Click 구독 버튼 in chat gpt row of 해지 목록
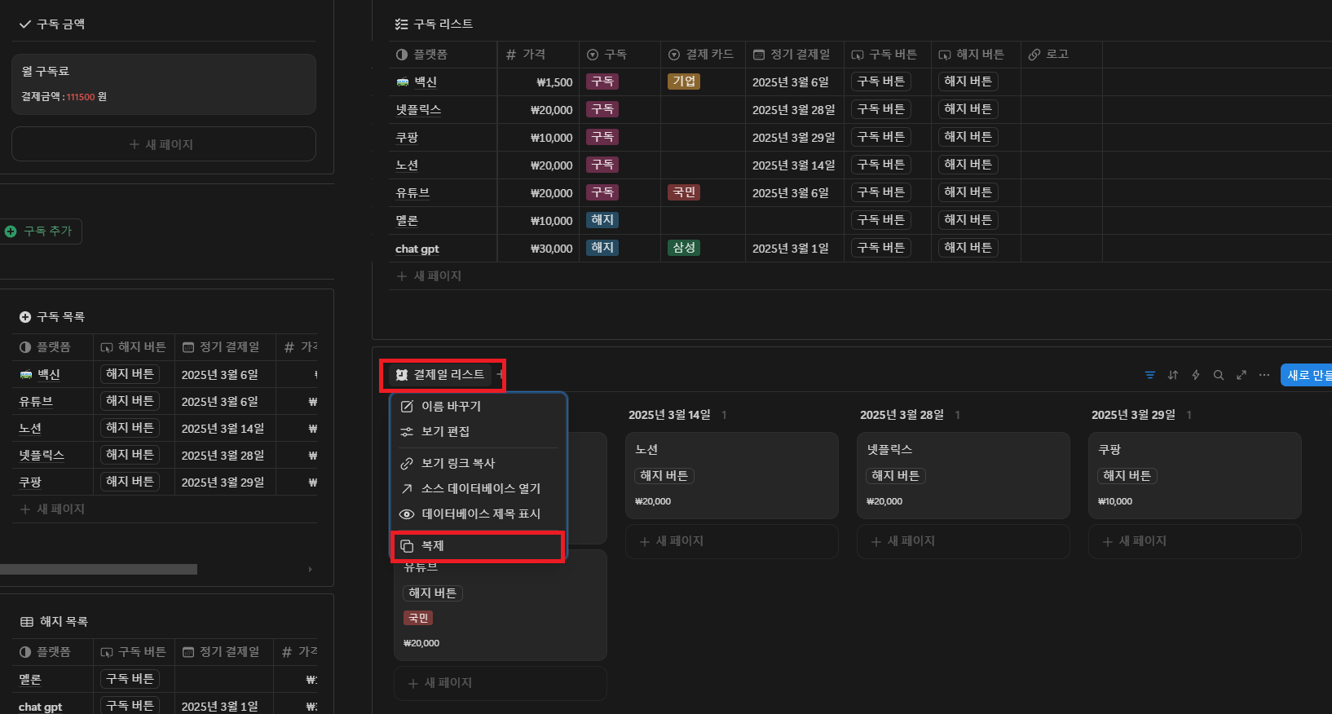 point(130,706)
